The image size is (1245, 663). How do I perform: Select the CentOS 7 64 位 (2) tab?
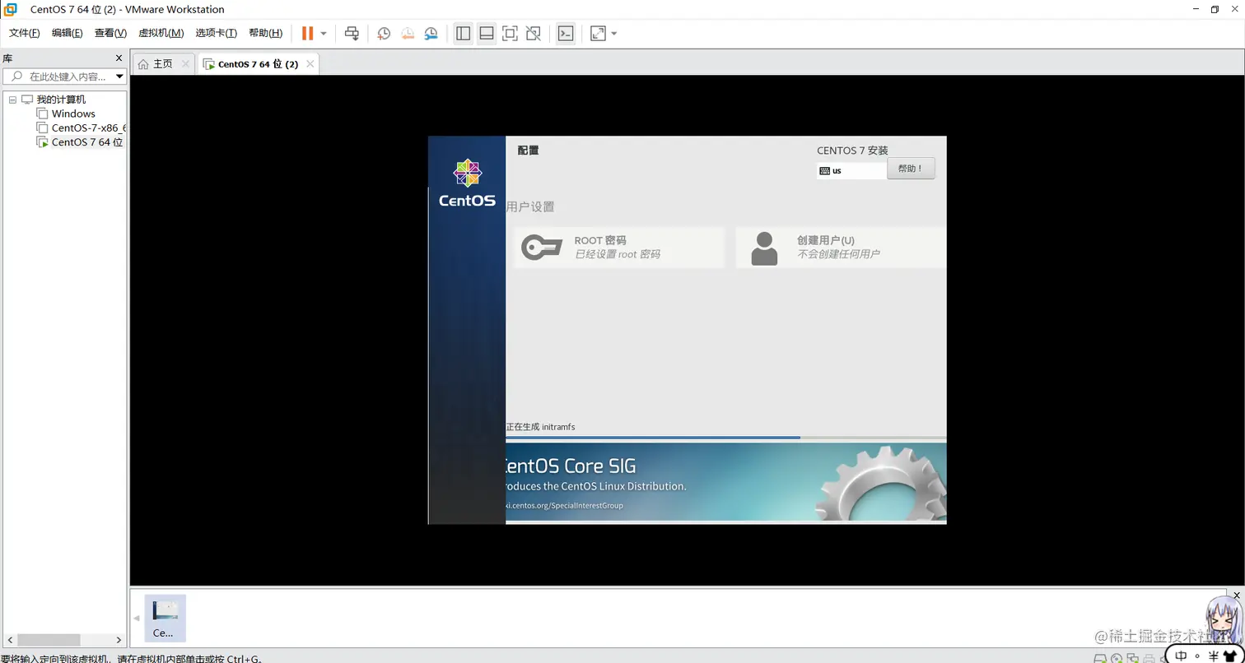point(258,64)
